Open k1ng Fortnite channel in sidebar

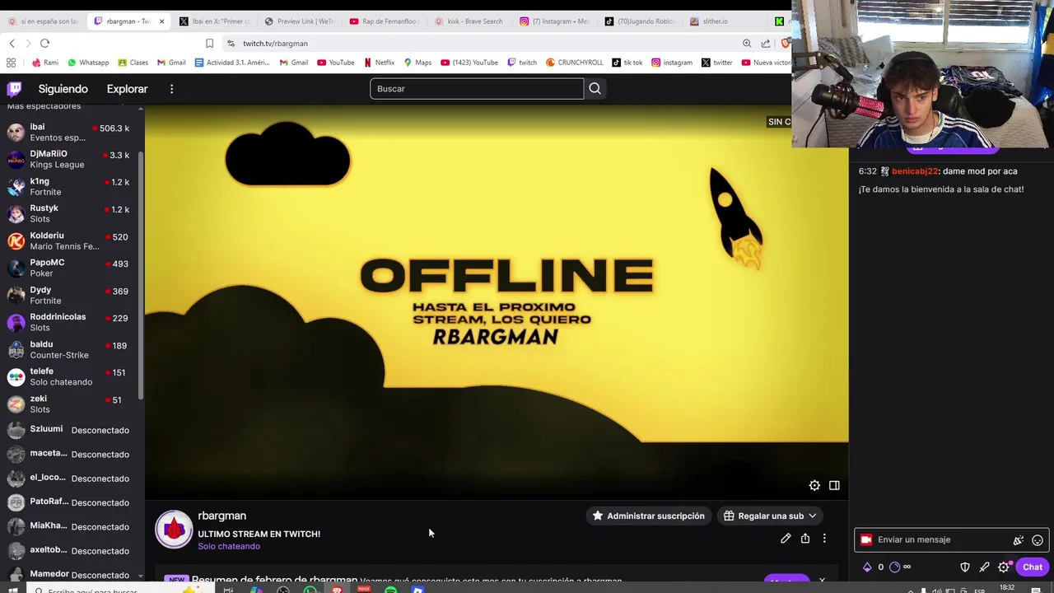(x=70, y=186)
